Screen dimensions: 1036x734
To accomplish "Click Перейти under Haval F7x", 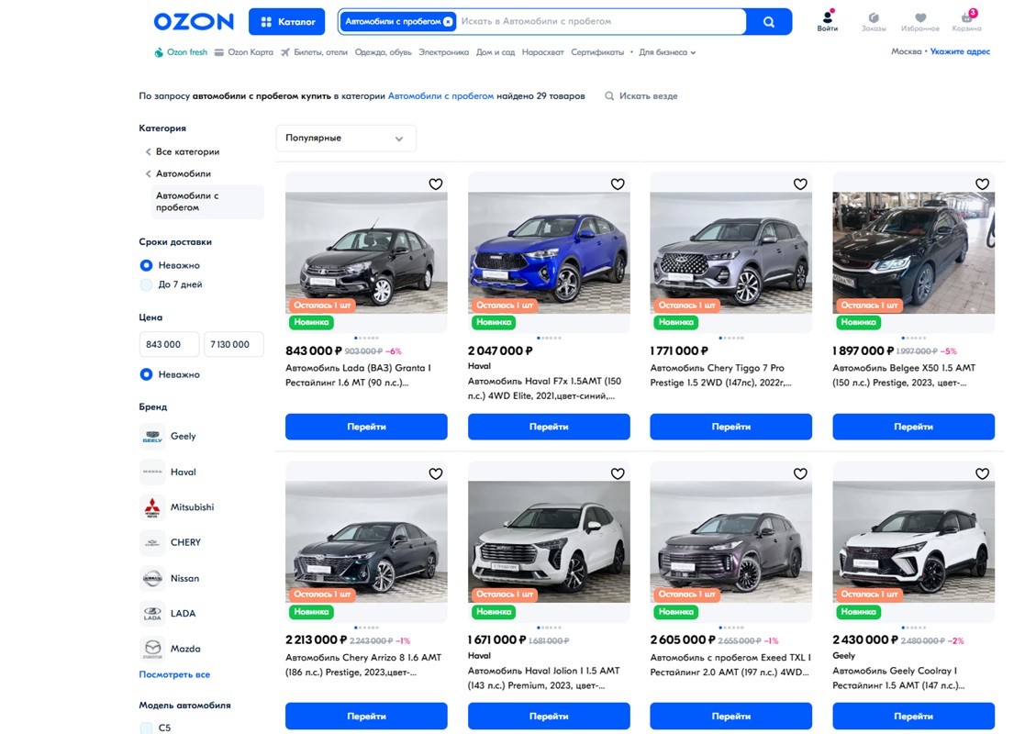I will click(x=549, y=427).
